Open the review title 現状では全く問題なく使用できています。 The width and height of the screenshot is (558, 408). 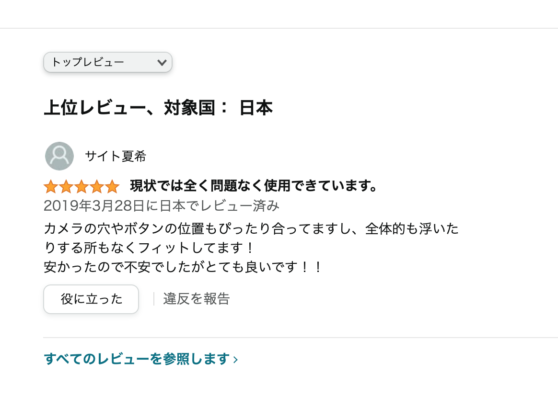click(254, 185)
